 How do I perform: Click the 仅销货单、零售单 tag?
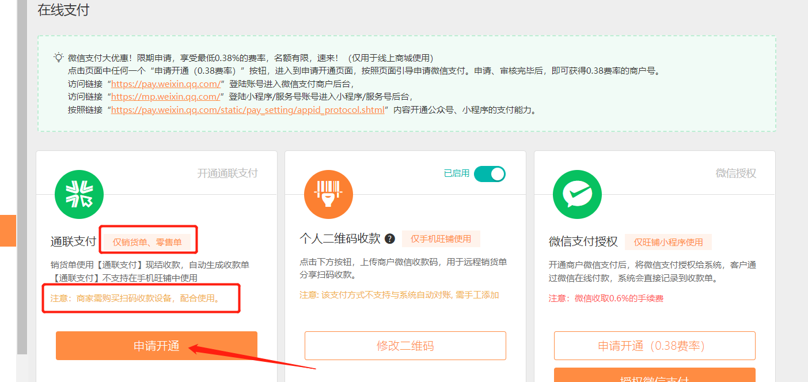[147, 242]
